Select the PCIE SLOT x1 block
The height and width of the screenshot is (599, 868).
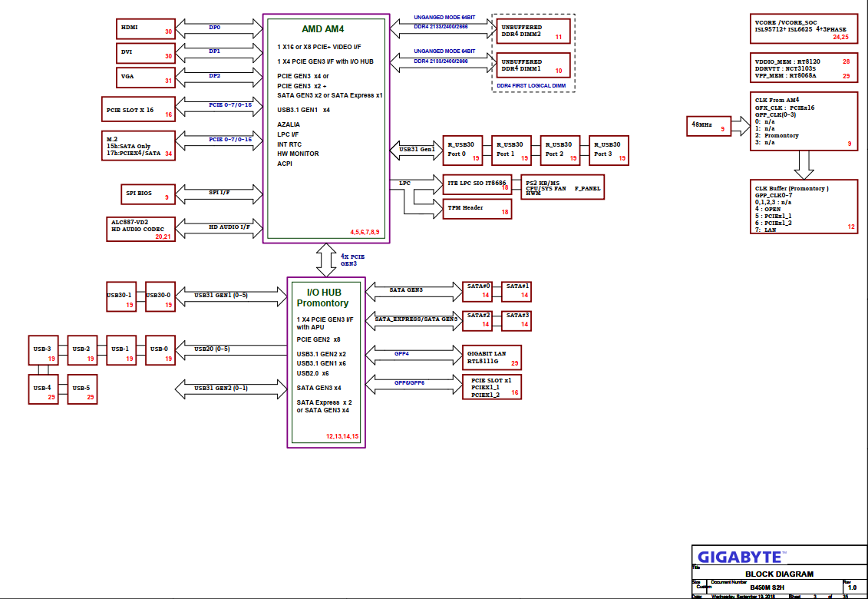[x=492, y=387]
